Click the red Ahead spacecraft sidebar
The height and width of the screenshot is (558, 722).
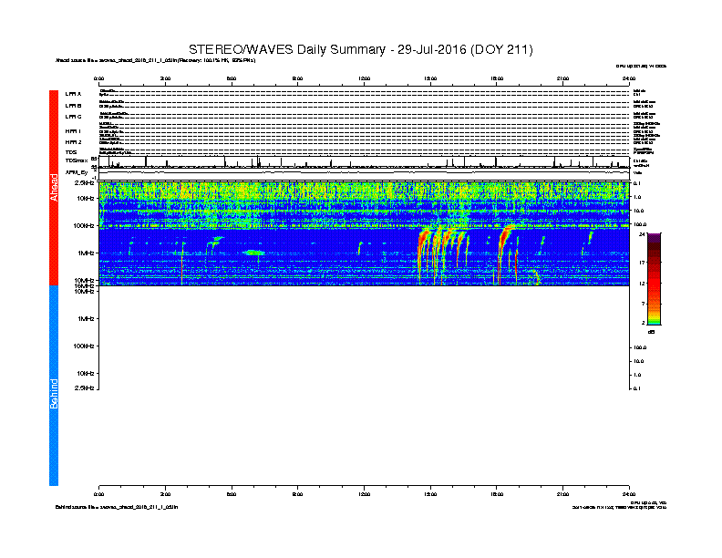tap(54, 188)
